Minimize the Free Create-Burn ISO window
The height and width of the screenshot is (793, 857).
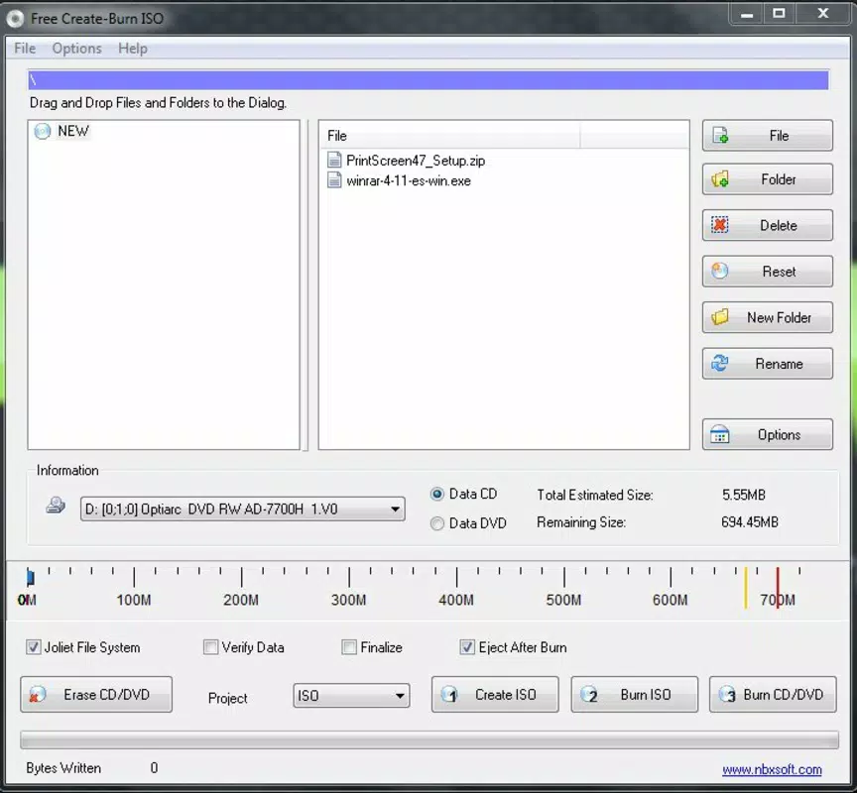pos(747,14)
